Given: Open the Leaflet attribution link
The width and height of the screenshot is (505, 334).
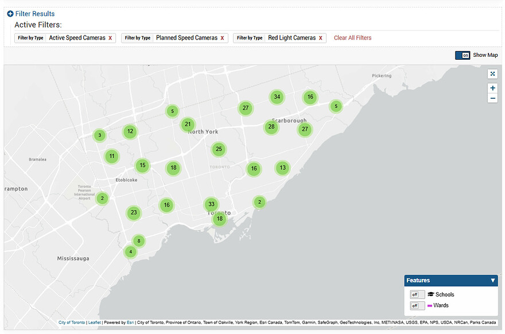Looking at the screenshot, I should tap(94, 323).
